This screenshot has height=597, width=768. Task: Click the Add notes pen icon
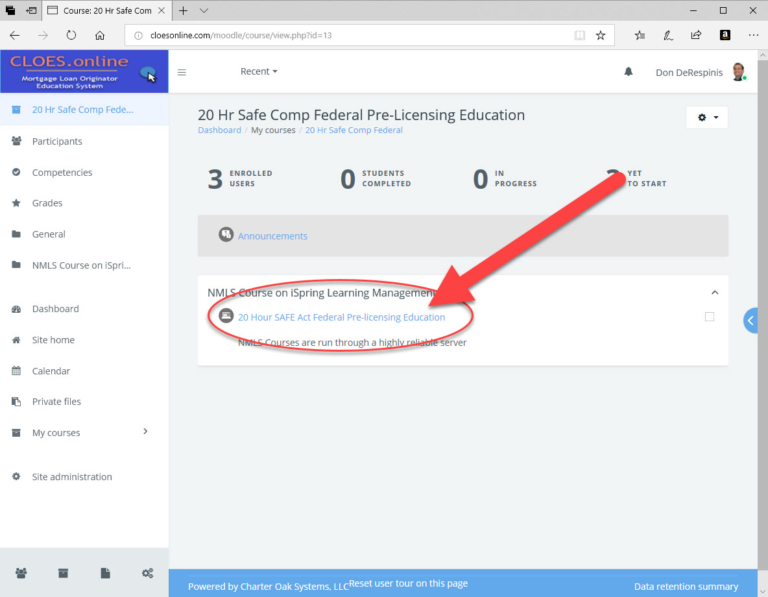pos(668,35)
